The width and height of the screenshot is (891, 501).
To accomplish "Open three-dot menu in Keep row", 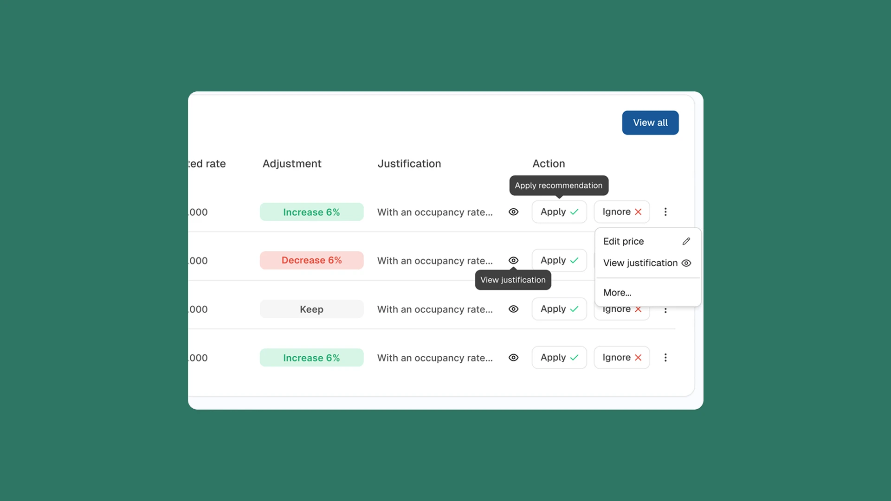I will tap(665, 311).
